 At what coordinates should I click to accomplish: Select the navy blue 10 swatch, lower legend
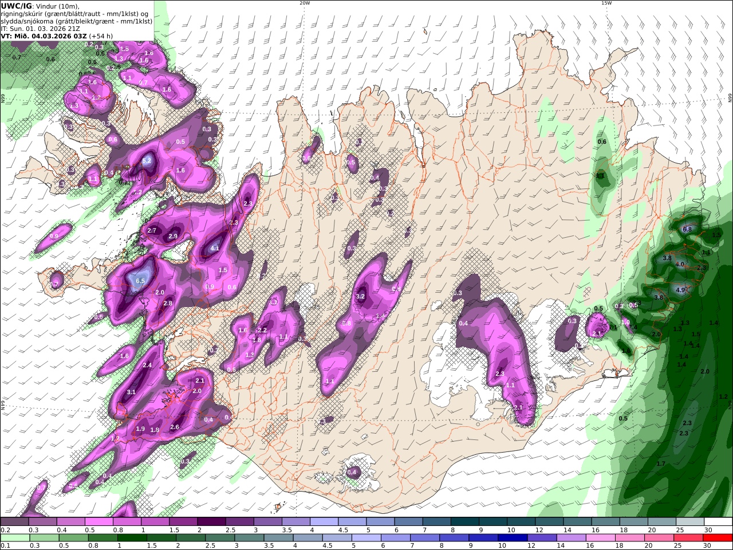513,538
